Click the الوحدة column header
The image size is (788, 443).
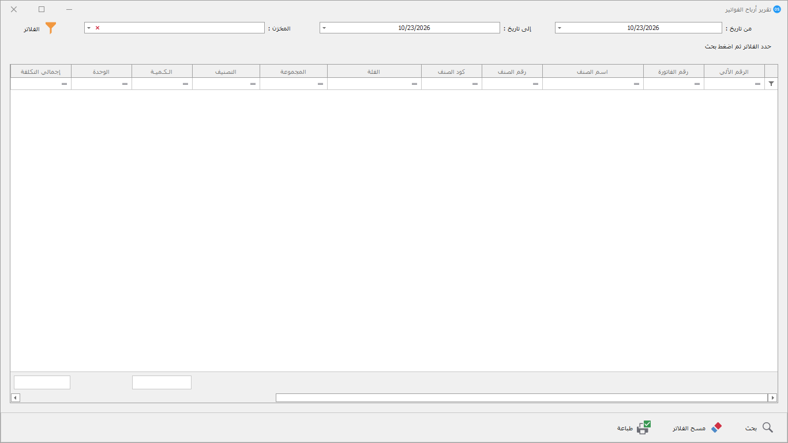coord(102,72)
